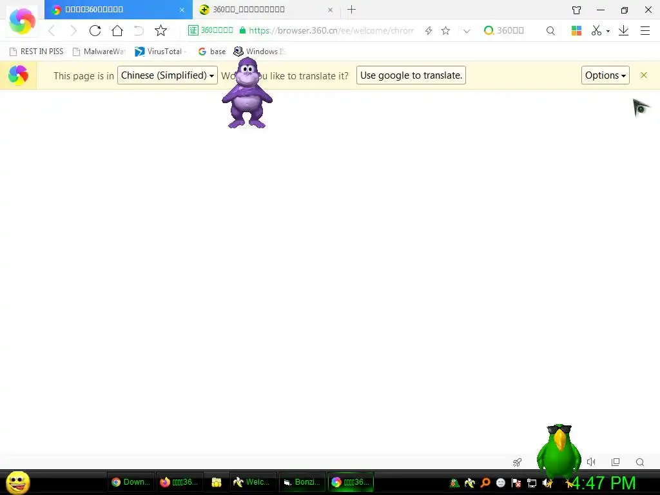
Task: Click the zoom magnifier in status bar
Action: 640,462
